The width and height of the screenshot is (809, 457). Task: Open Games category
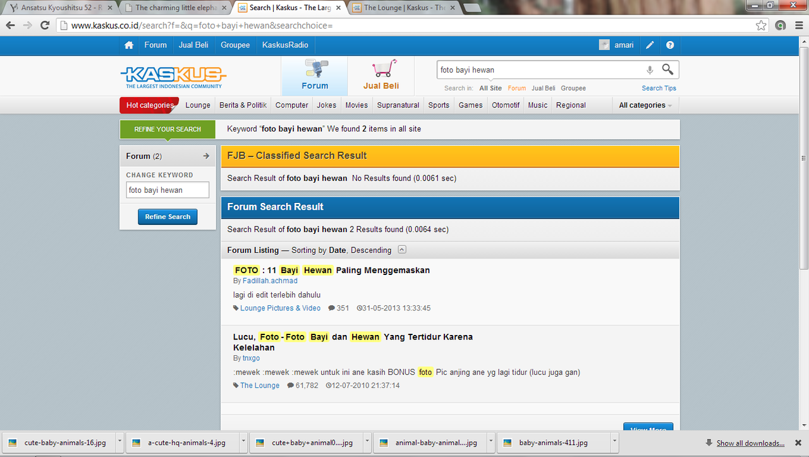pos(471,105)
